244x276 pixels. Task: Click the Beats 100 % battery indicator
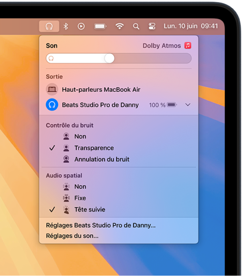point(163,105)
